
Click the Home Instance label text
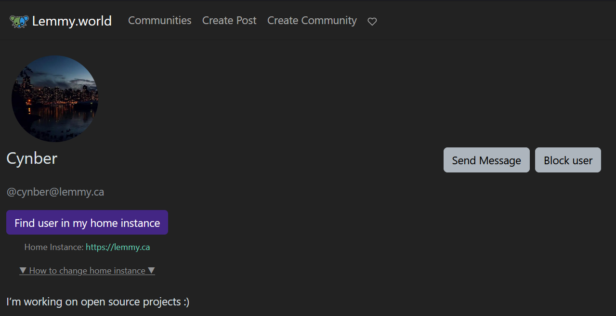54,247
